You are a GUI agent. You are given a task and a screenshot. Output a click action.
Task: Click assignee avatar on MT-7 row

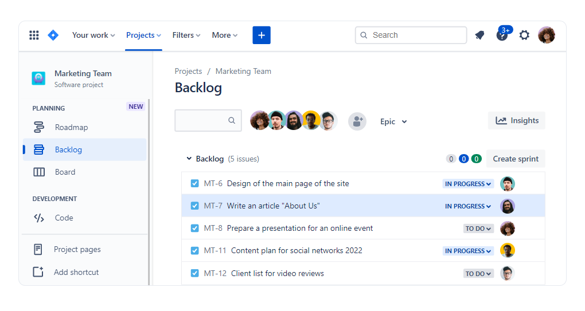tap(508, 206)
